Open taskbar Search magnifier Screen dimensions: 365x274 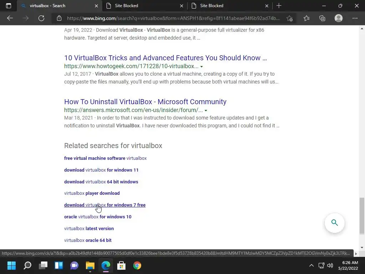click(27, 265)
